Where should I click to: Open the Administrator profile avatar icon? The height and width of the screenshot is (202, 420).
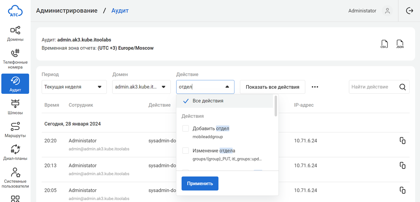(x=387, y=11)
